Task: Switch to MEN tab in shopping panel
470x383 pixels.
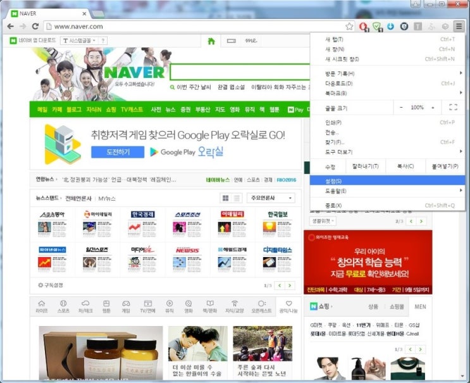Action: pyautogui.click(x=420, y=306)
